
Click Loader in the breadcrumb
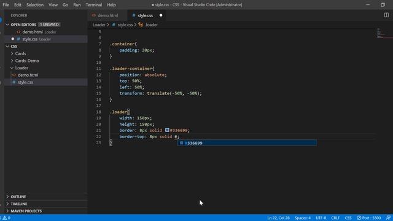(x=99, y=25)
